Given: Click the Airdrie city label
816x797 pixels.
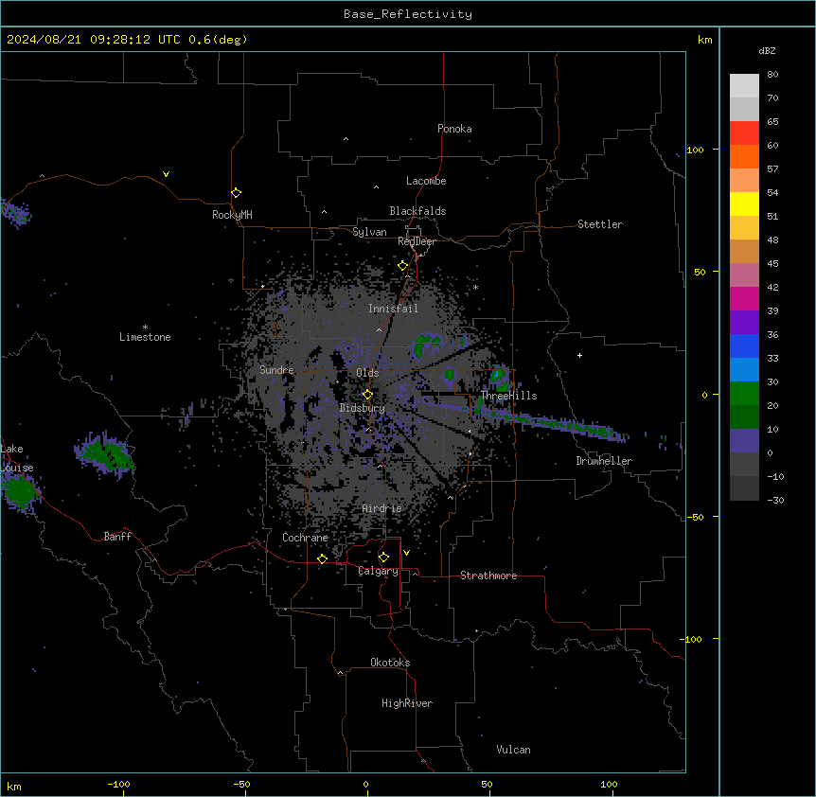Looking at the screenshot, I should (381, 508).
